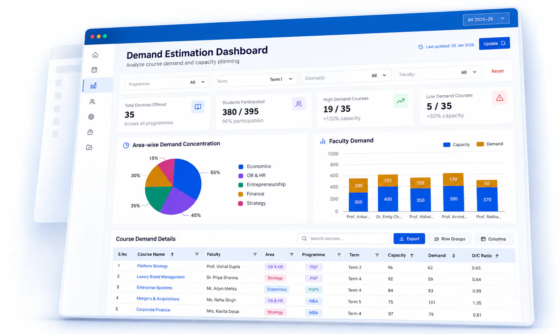This screenshot has height=334, width=559.
Task: Click the Strategy legend color swatch
Action: (240, 203)
